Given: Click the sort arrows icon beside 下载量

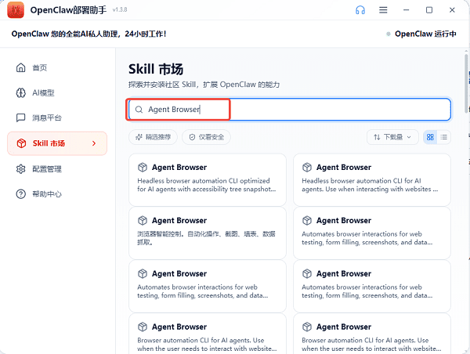Looking at the screenshot, I should (377, 137).
